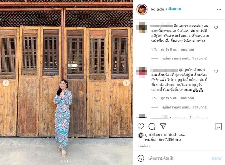Viewport: 225px width, 165px height.
Task: Expand replies under the second comment
Action: tap(185, 107)
